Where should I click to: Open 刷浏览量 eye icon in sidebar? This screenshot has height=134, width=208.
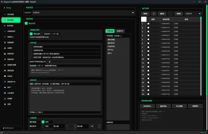(5, 71)
